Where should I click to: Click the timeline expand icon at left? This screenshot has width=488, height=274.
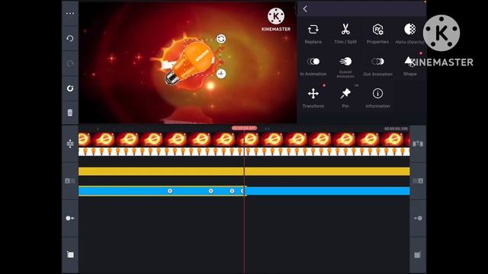70,143
